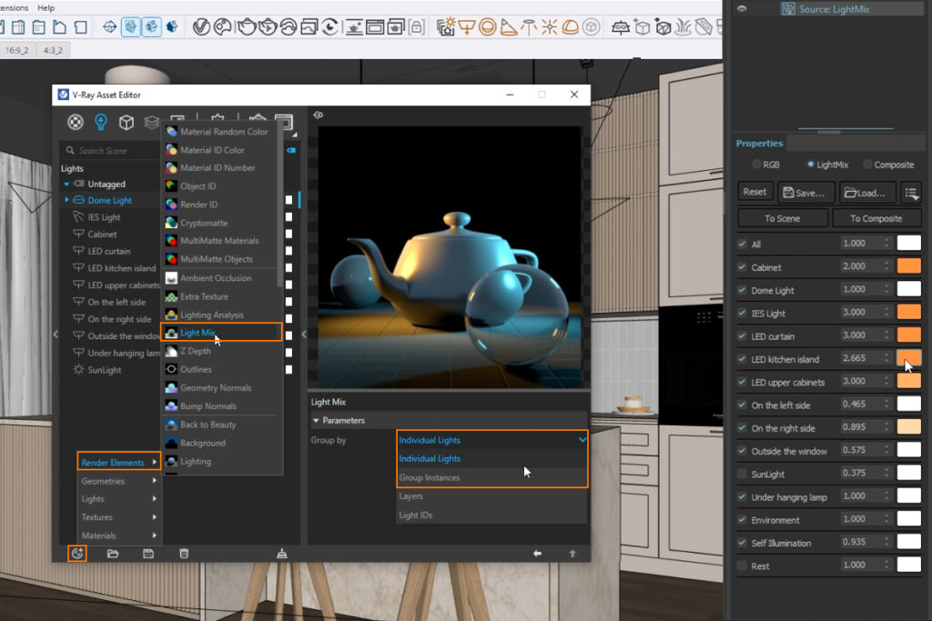Viewport: 932px width, 621px height.
Task: Click the LED kitchen island color swatch
Action: tap(908, 359)
